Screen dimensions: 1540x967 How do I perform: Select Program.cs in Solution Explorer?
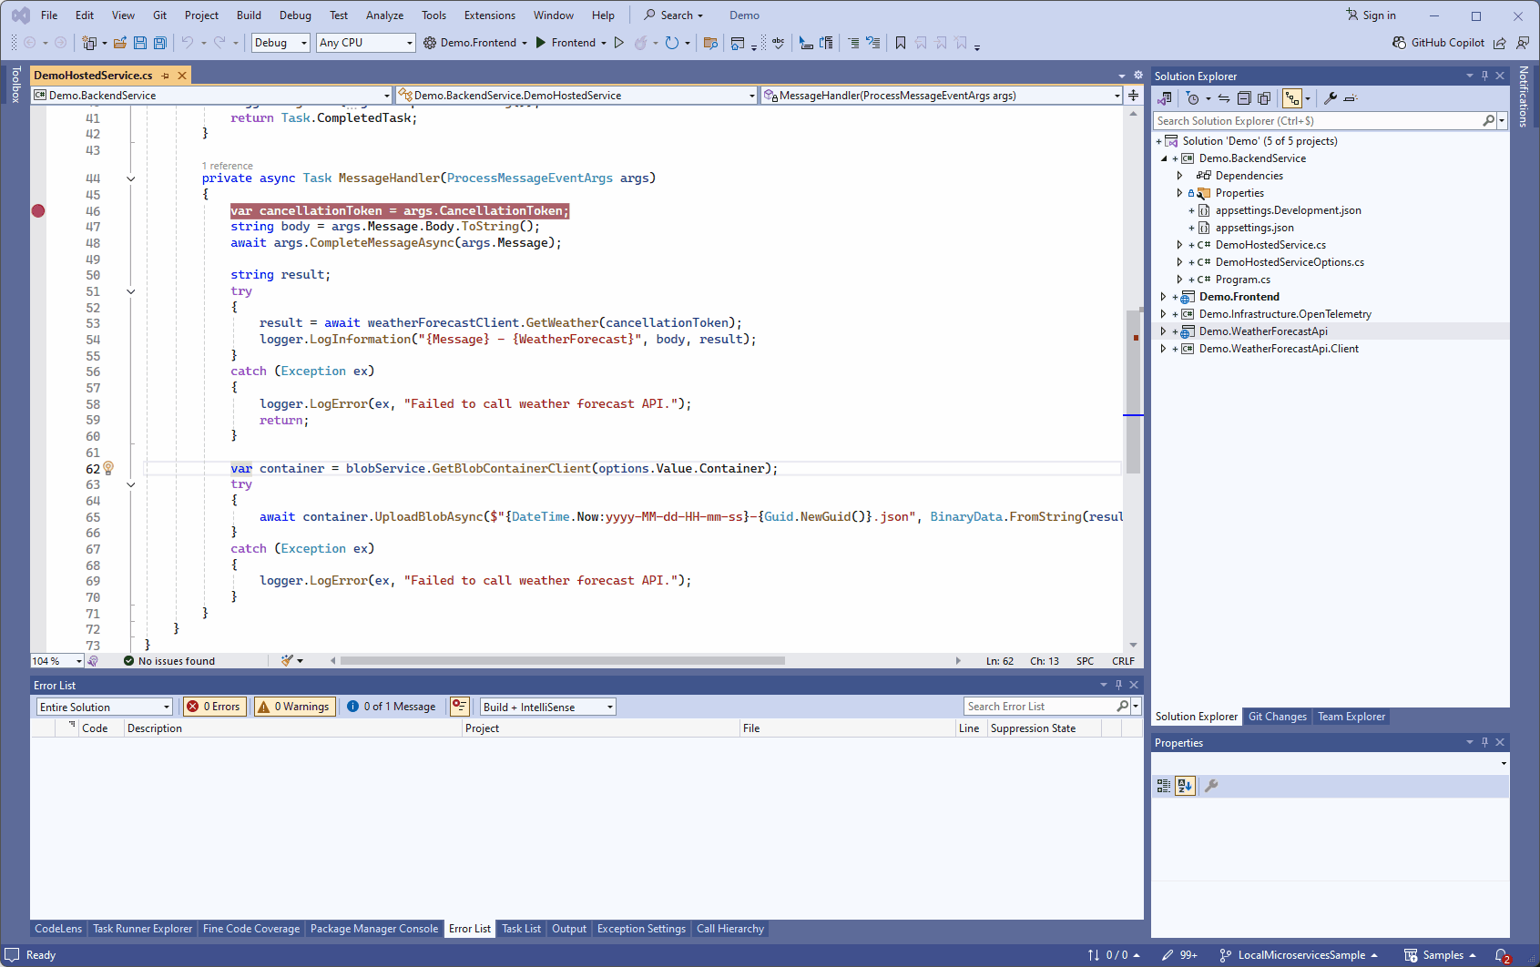click(1242, 280)
